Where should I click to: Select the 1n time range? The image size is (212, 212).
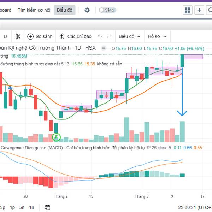pos(31,207)
